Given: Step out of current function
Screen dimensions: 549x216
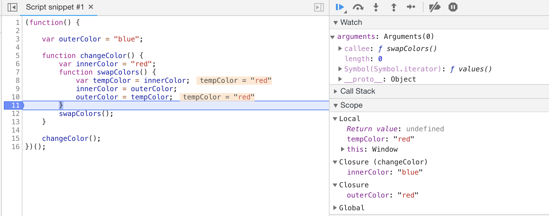Looking at the screenshot, I should point(394,7).
